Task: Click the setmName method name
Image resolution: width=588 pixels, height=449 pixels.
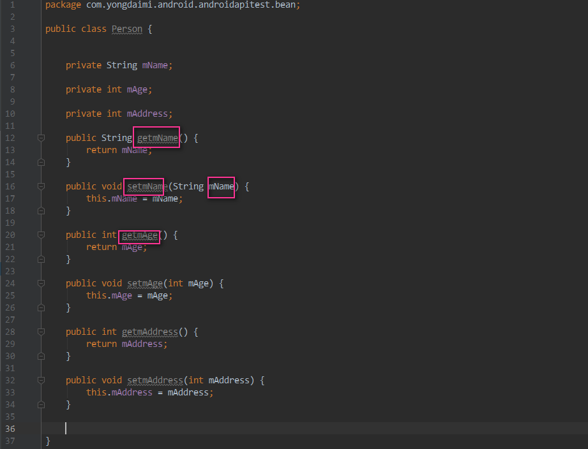Action: [147, 186]
